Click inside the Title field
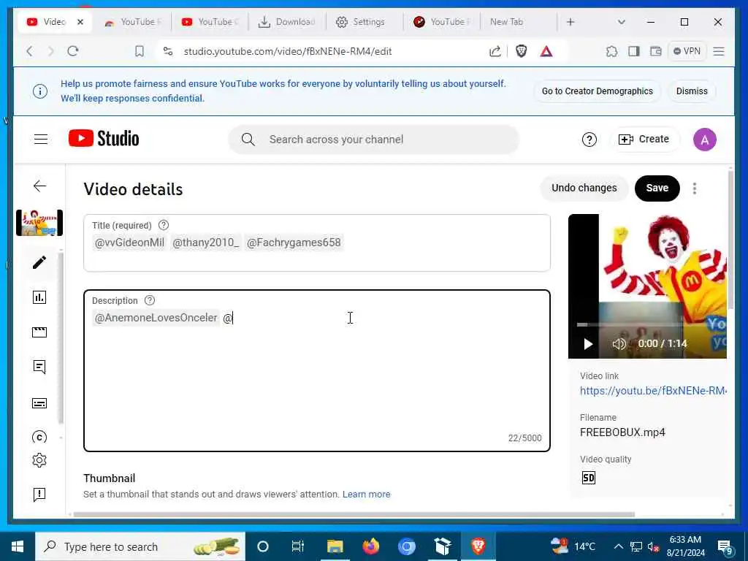Viewport: 748px width, 561px height. pyautogui.click(x=317, y=243)
